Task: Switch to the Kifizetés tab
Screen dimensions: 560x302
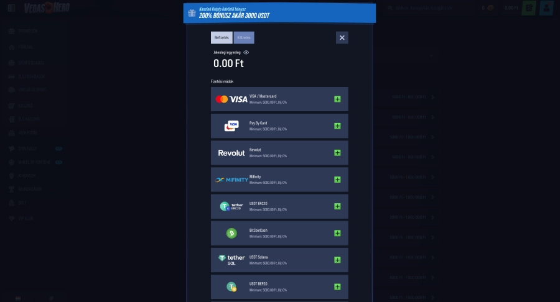Action: point(244,37)
